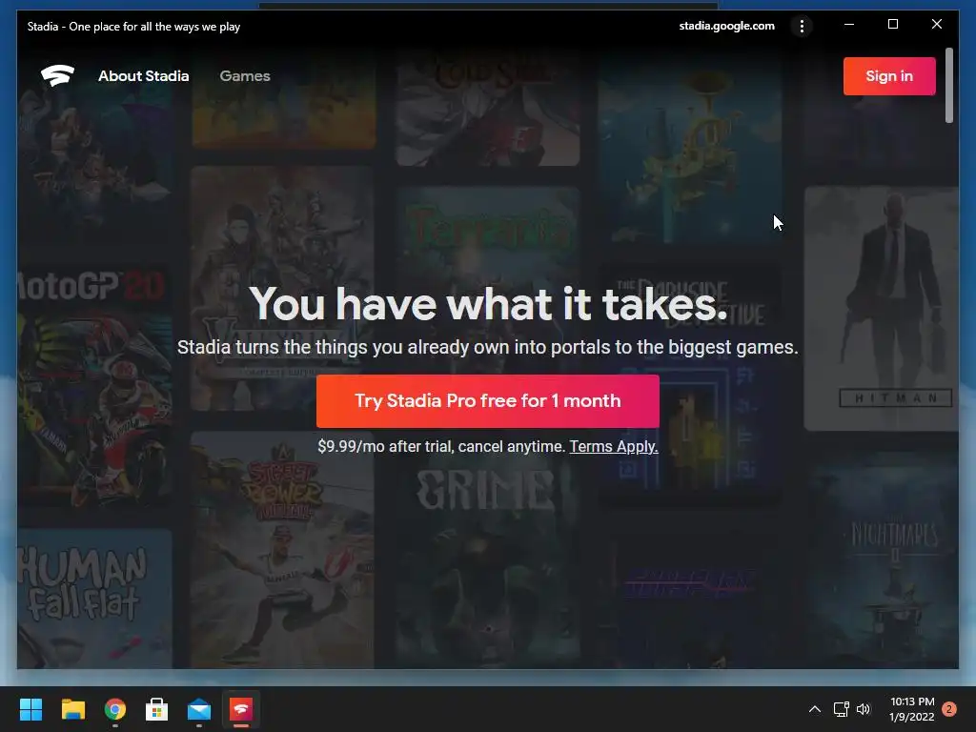This screenshot has width=976, height=732.
Task: Close the Stadia window
Action: click(936, 24)
